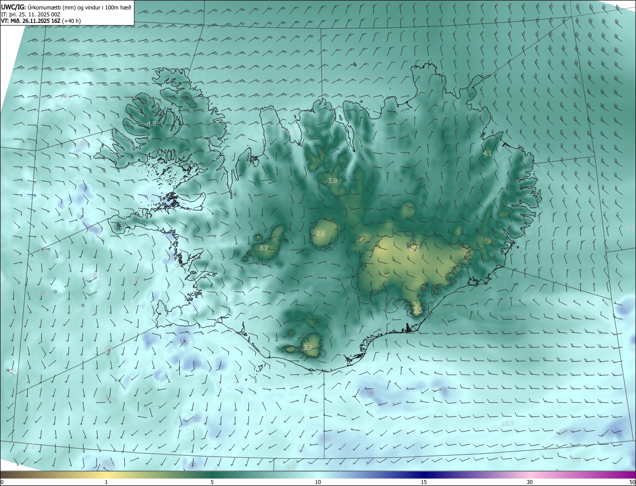
Task: Click the 9.4 value in the bottom-right sea
Action: (576, 461)
